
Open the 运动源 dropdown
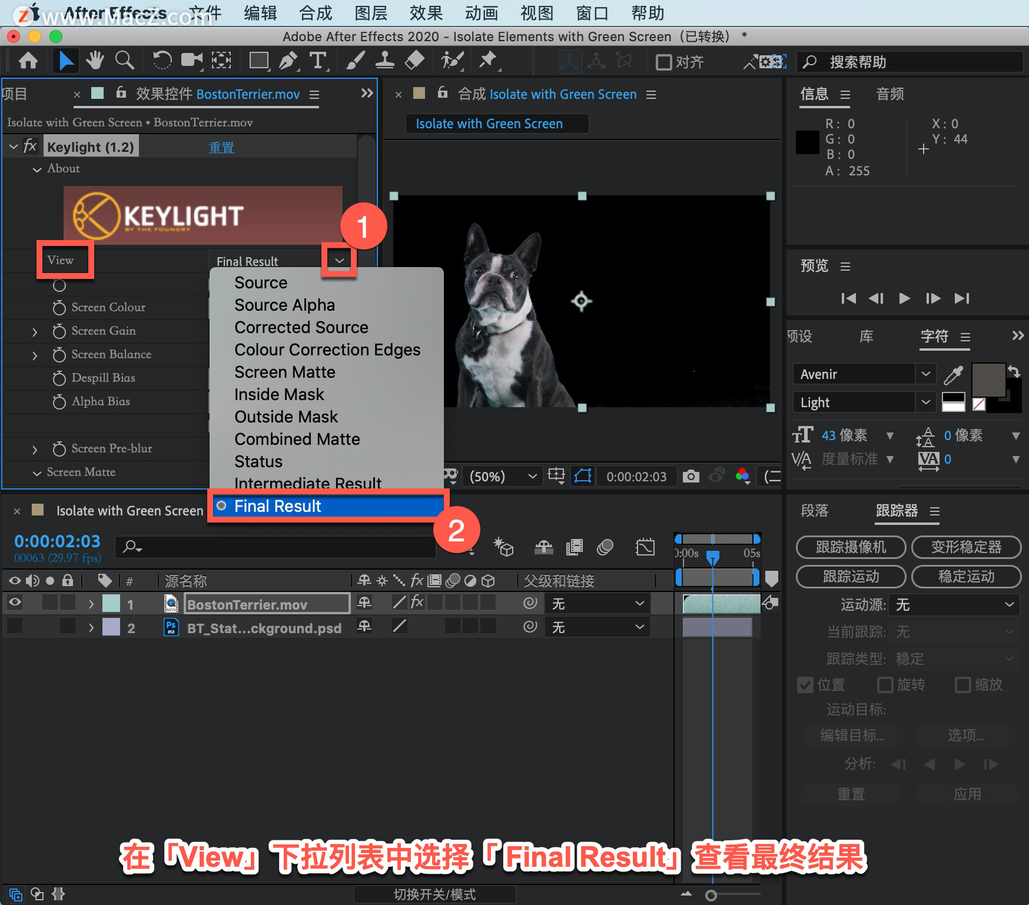(x=954, y=604)
